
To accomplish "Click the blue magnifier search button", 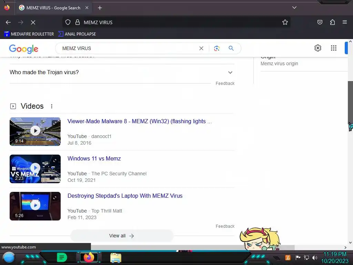I will (x=231, y=48).
